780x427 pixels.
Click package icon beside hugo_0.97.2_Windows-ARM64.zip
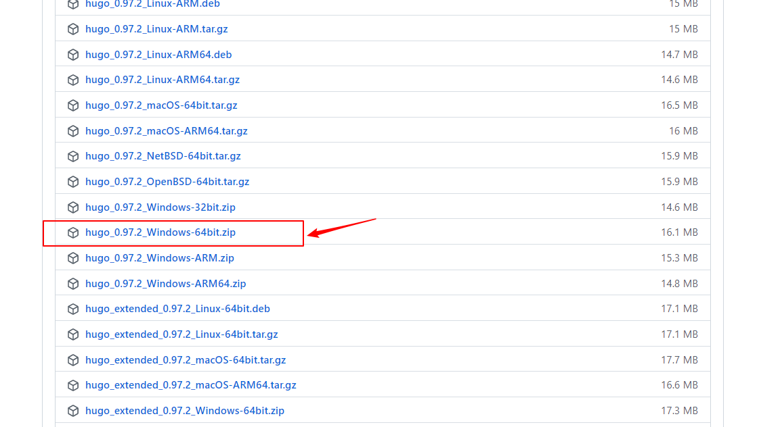(73, 284)
